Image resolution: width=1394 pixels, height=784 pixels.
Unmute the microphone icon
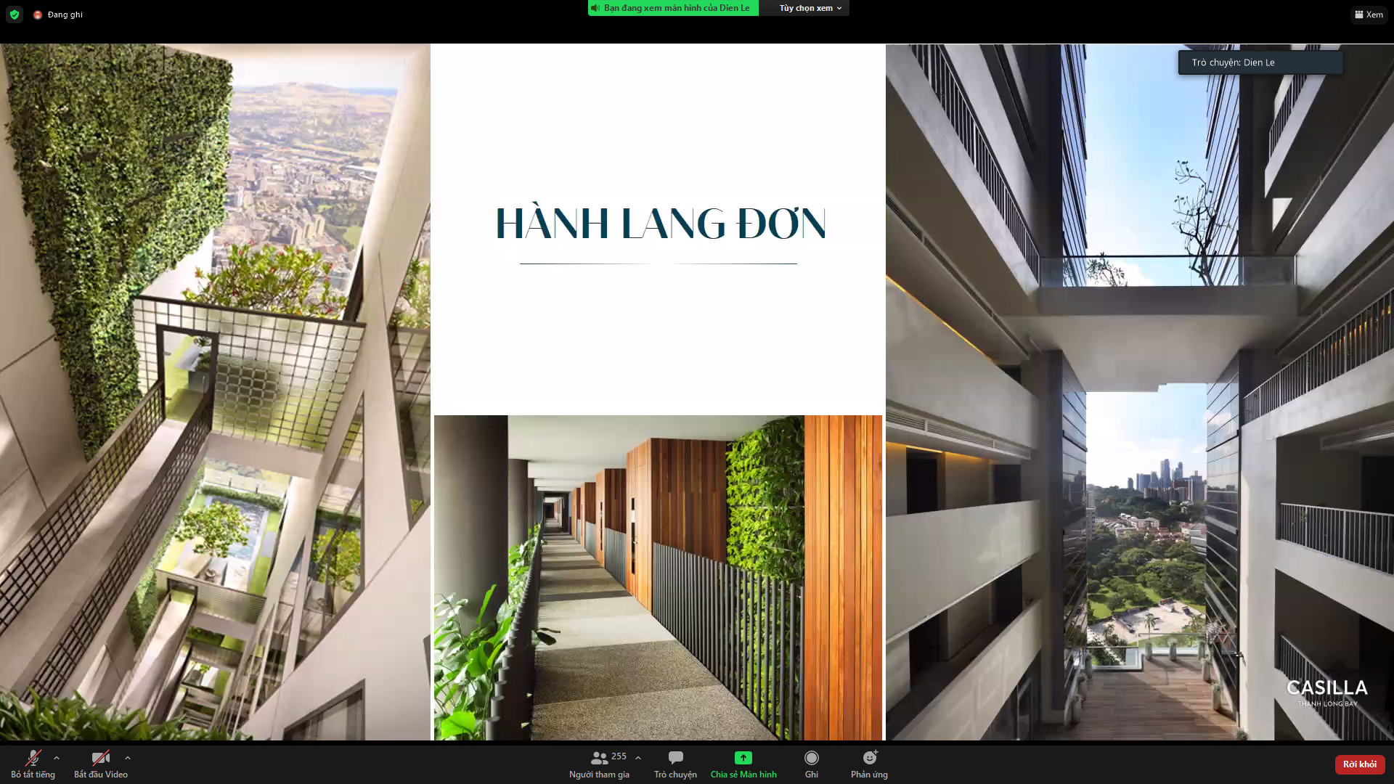click(x=33, y=759)
